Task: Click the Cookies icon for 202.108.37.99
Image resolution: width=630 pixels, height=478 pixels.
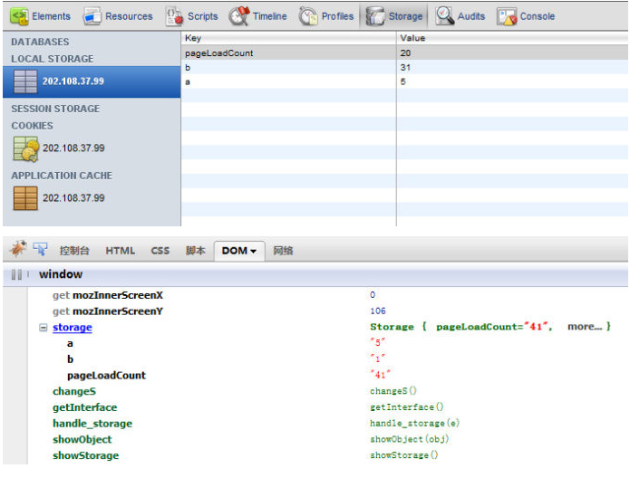Action: (25, 148)
